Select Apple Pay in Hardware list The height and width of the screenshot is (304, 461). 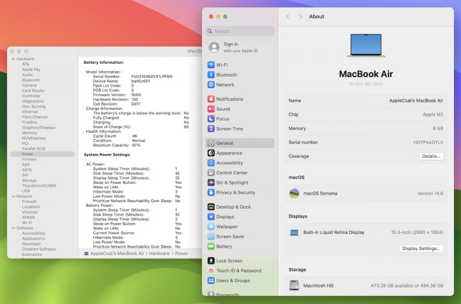point(31,70)
